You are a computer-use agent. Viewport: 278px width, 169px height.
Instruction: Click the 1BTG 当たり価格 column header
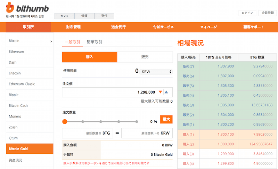[219, 57]
